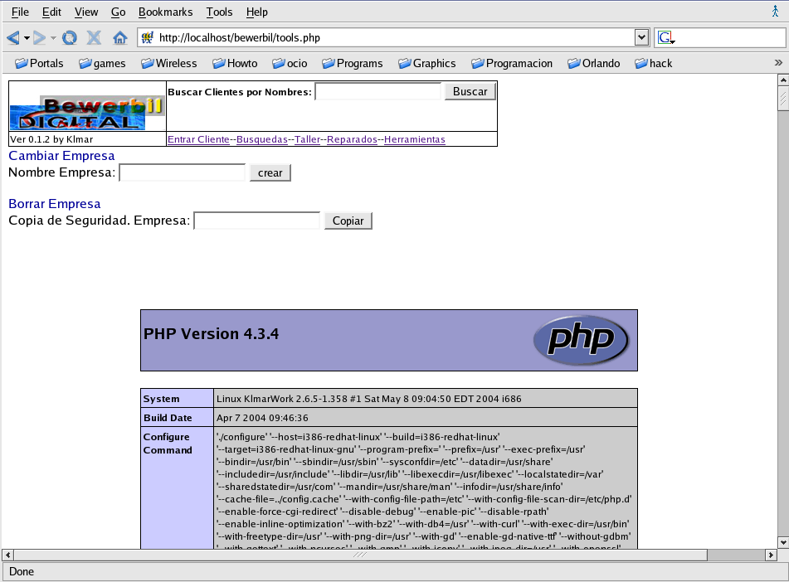The height and width of the screenshot is (582, 789).
Task: Go back with the Back arrow icon
Action: click(13, 38)
